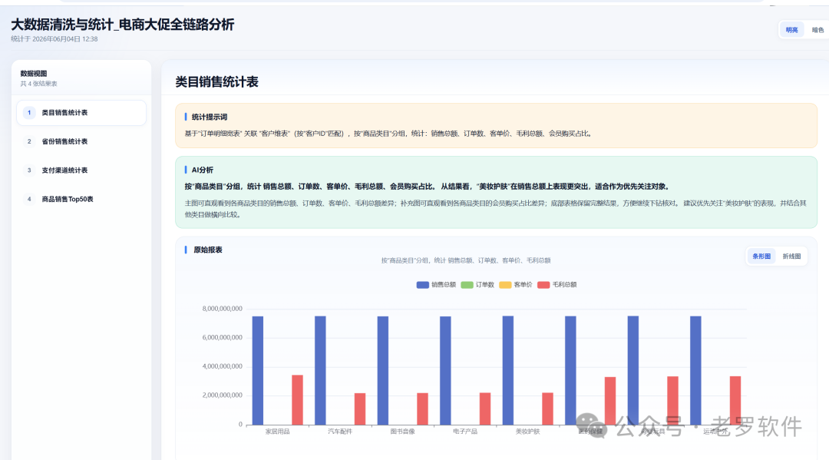
Task: Click the 原始报表 section heading
Action: (x=208, y=250)
